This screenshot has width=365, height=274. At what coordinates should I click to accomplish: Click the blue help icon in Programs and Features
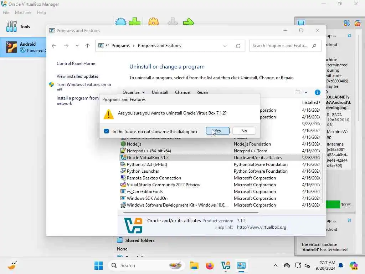tap(317, 92)
